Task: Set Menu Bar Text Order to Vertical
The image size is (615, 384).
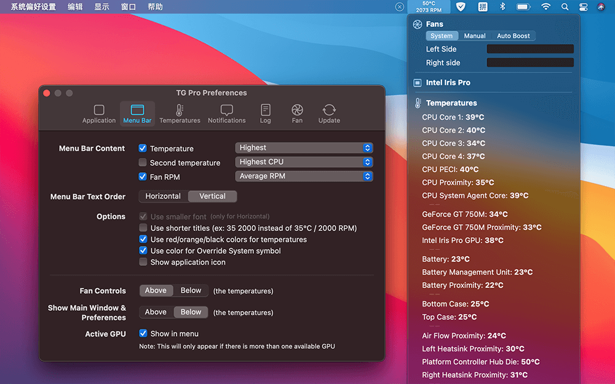Action: click(212, 197)
